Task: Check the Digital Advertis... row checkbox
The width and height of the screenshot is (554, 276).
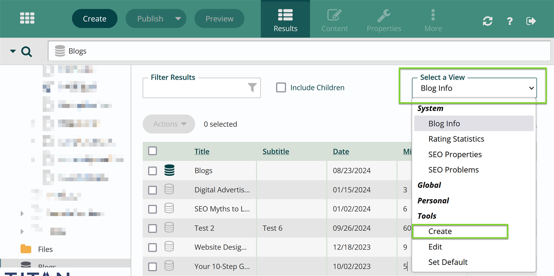Action: pyautogui.click(x=153, y=190)
